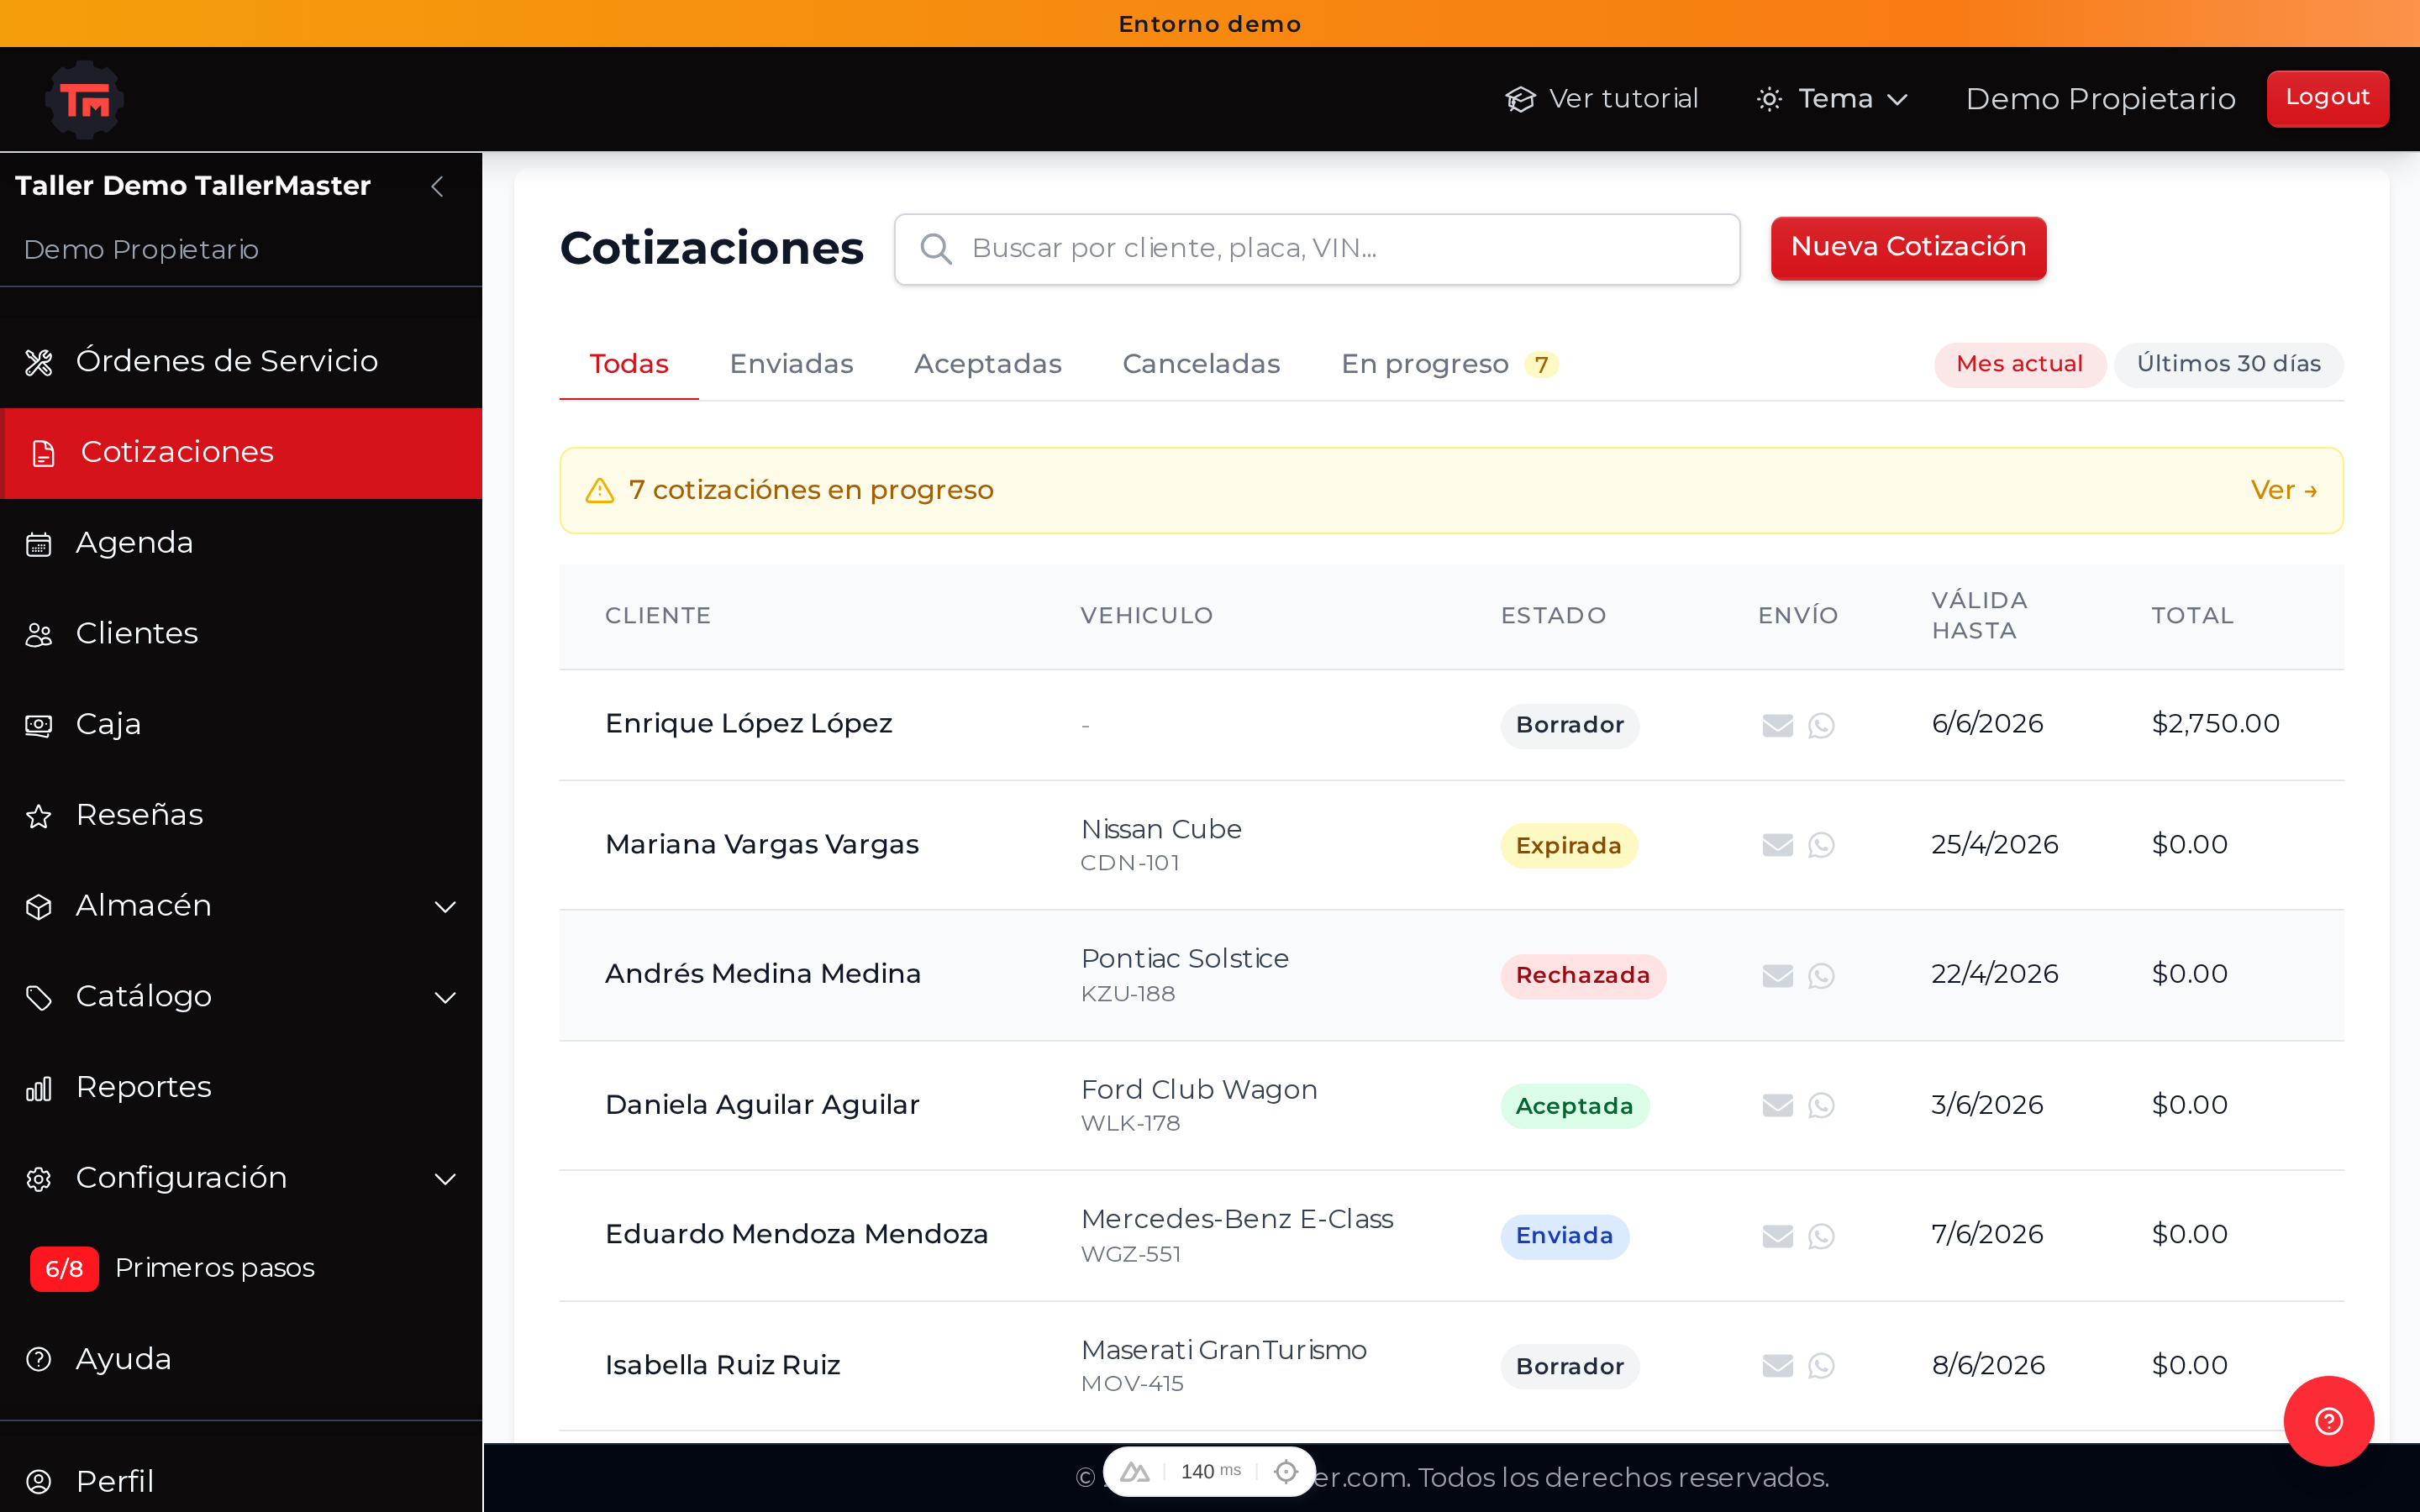Switch to the Todas tab
This screenshot has width=2420, height=1512.
(x=629, y=364)
